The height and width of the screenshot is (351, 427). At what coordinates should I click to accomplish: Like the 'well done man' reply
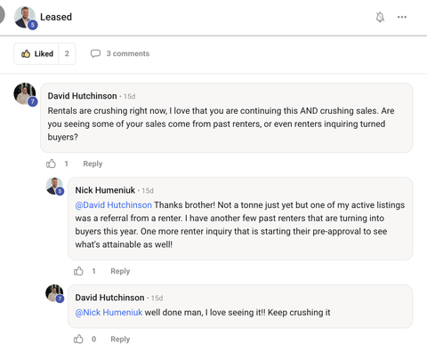click(x=78, y=339)
